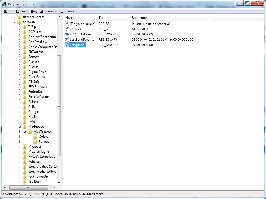
Task: Click the DWORD icon next to Language
Action: click(x=67, y=45)
